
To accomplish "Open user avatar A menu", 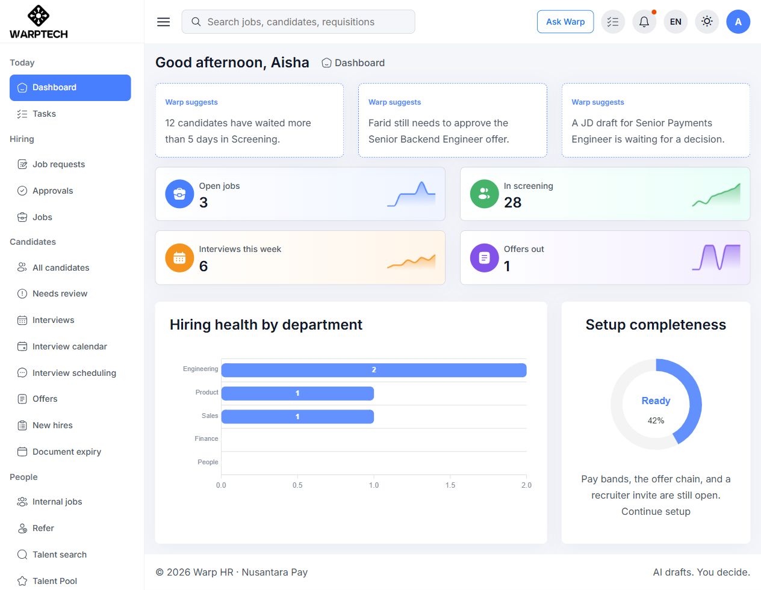I will point(738,22).
